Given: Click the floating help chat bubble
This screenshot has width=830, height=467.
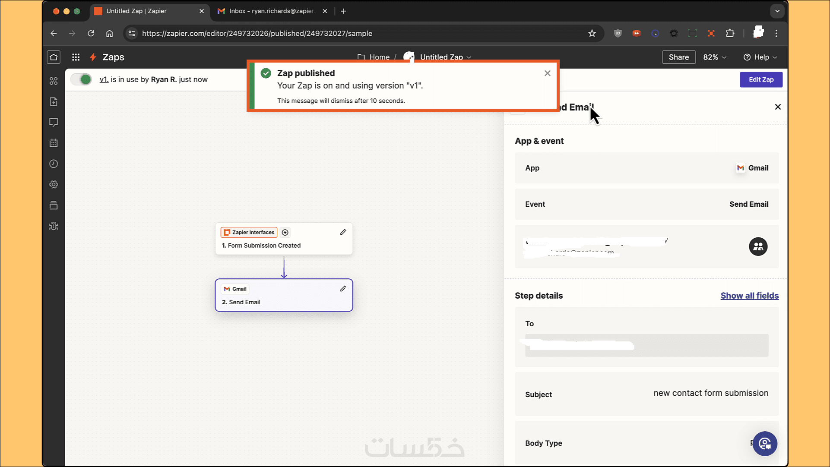Looking at the screenshot, I should point(765,443).
